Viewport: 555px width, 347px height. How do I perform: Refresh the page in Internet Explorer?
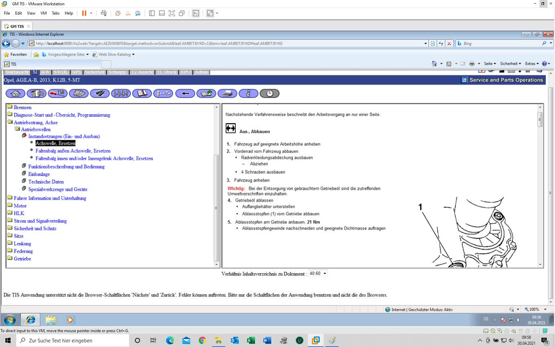(441, 43)
